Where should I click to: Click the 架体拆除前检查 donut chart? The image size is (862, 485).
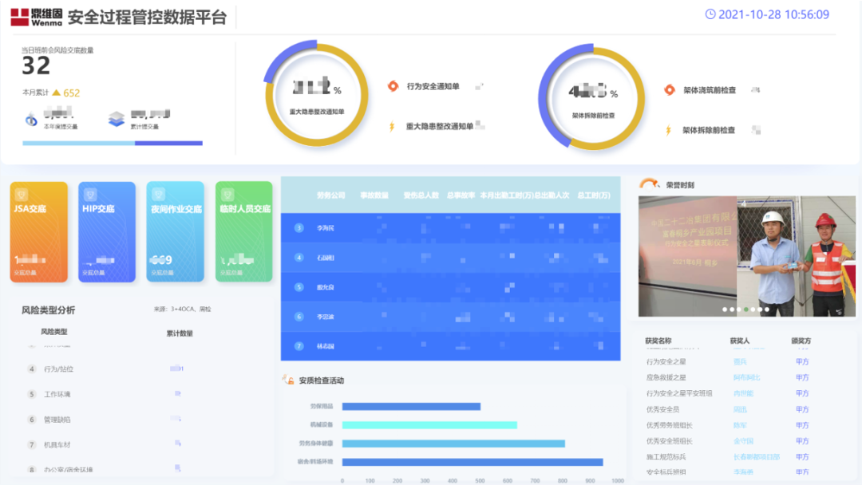592,97
